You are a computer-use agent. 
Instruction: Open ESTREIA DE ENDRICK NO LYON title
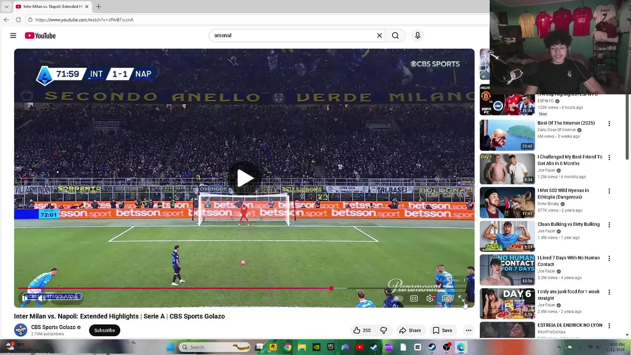click(x=570, y=325)
